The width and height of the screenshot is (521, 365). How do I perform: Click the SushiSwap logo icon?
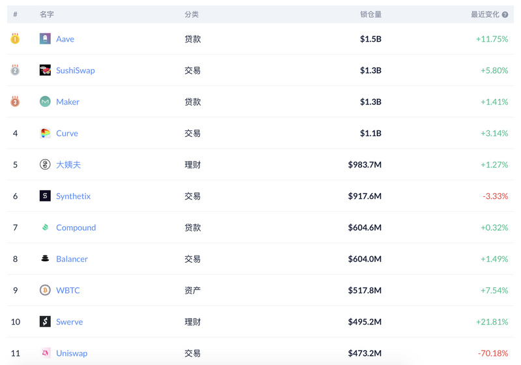(x=45, y=70)
